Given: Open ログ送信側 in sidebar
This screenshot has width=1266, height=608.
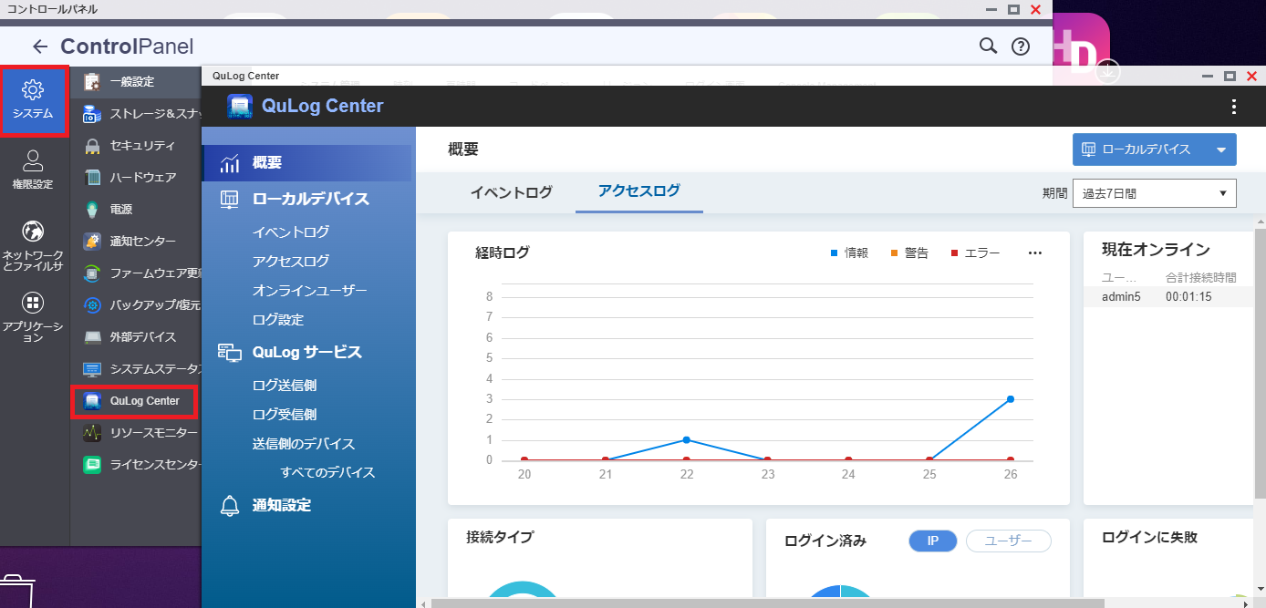Looking at the screenshot, I should 285,386.
